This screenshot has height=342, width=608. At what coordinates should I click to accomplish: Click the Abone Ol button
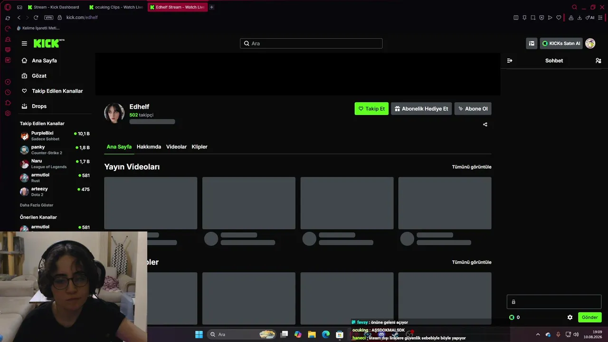click(473, 109)
